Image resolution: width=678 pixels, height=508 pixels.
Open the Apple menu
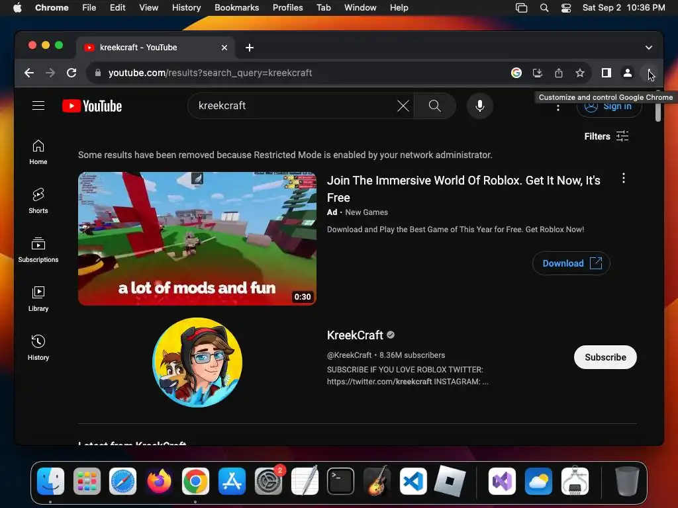tap(17, 8)
